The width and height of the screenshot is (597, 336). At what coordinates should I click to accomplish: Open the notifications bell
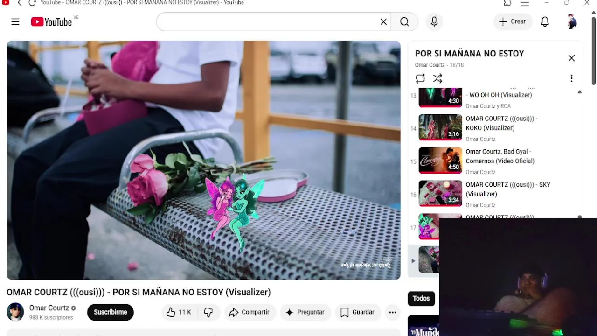pos(545,22)
